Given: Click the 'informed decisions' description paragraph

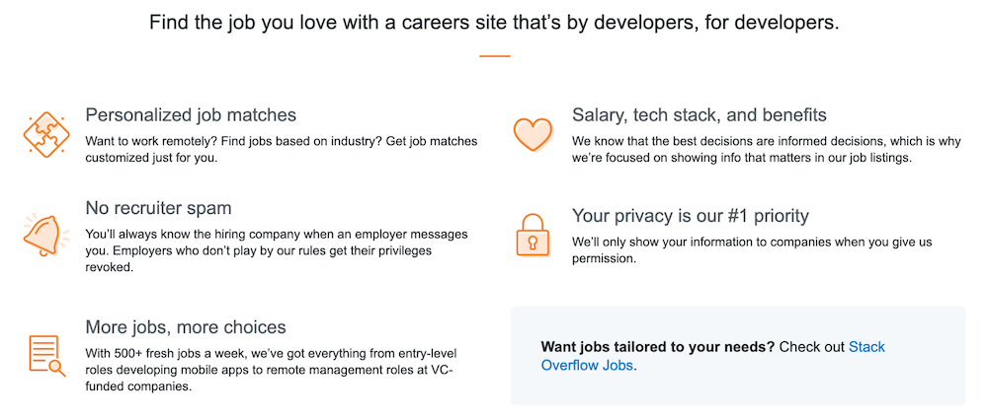Looking at the screenshot, I should pos(767,150).
